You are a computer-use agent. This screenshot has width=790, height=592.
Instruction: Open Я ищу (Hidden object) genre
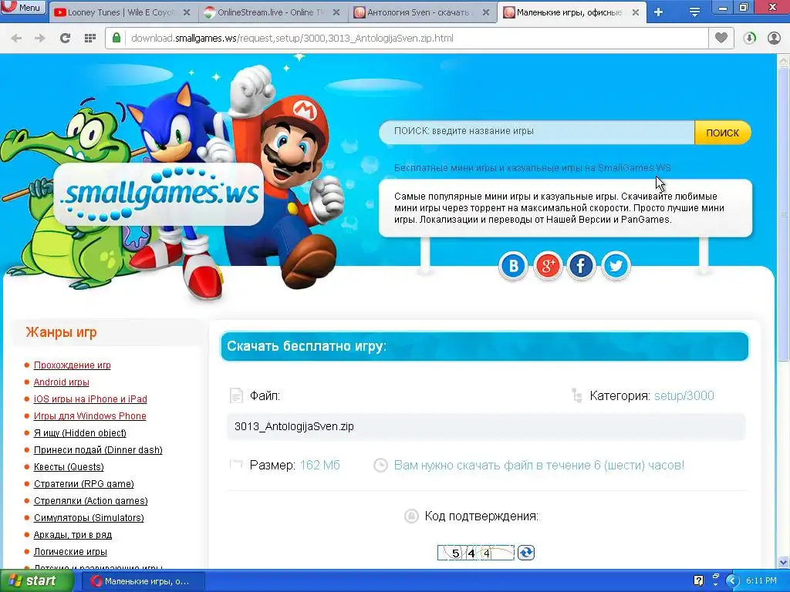click(x=80, y=433)
